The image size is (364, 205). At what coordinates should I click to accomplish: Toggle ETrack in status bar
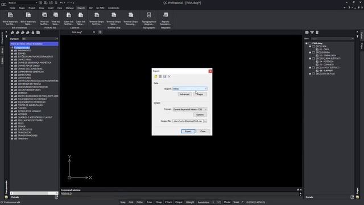(x=168, y=202)
